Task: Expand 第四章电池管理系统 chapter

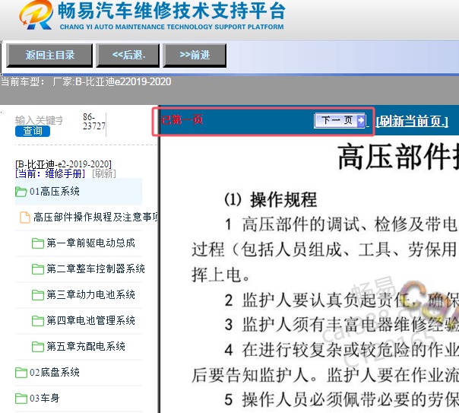Action: (x=90, y=320)
